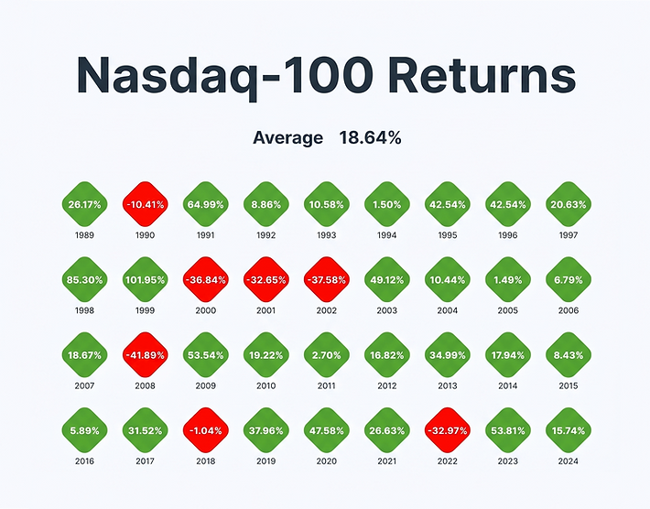Click the 2023 badge showing 53.81%

tap(508, 430)
